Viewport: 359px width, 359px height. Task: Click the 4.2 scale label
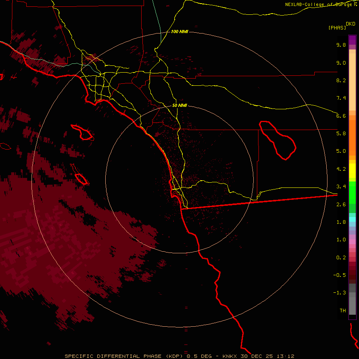point(341,169)
